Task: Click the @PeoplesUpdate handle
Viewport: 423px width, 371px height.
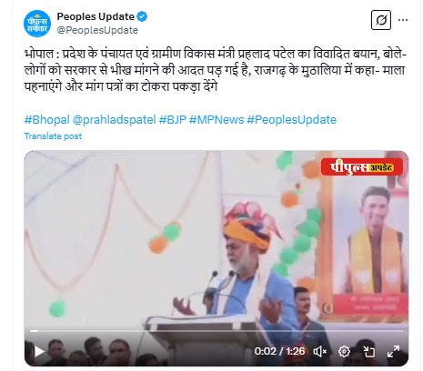Action: coord(97,30)
